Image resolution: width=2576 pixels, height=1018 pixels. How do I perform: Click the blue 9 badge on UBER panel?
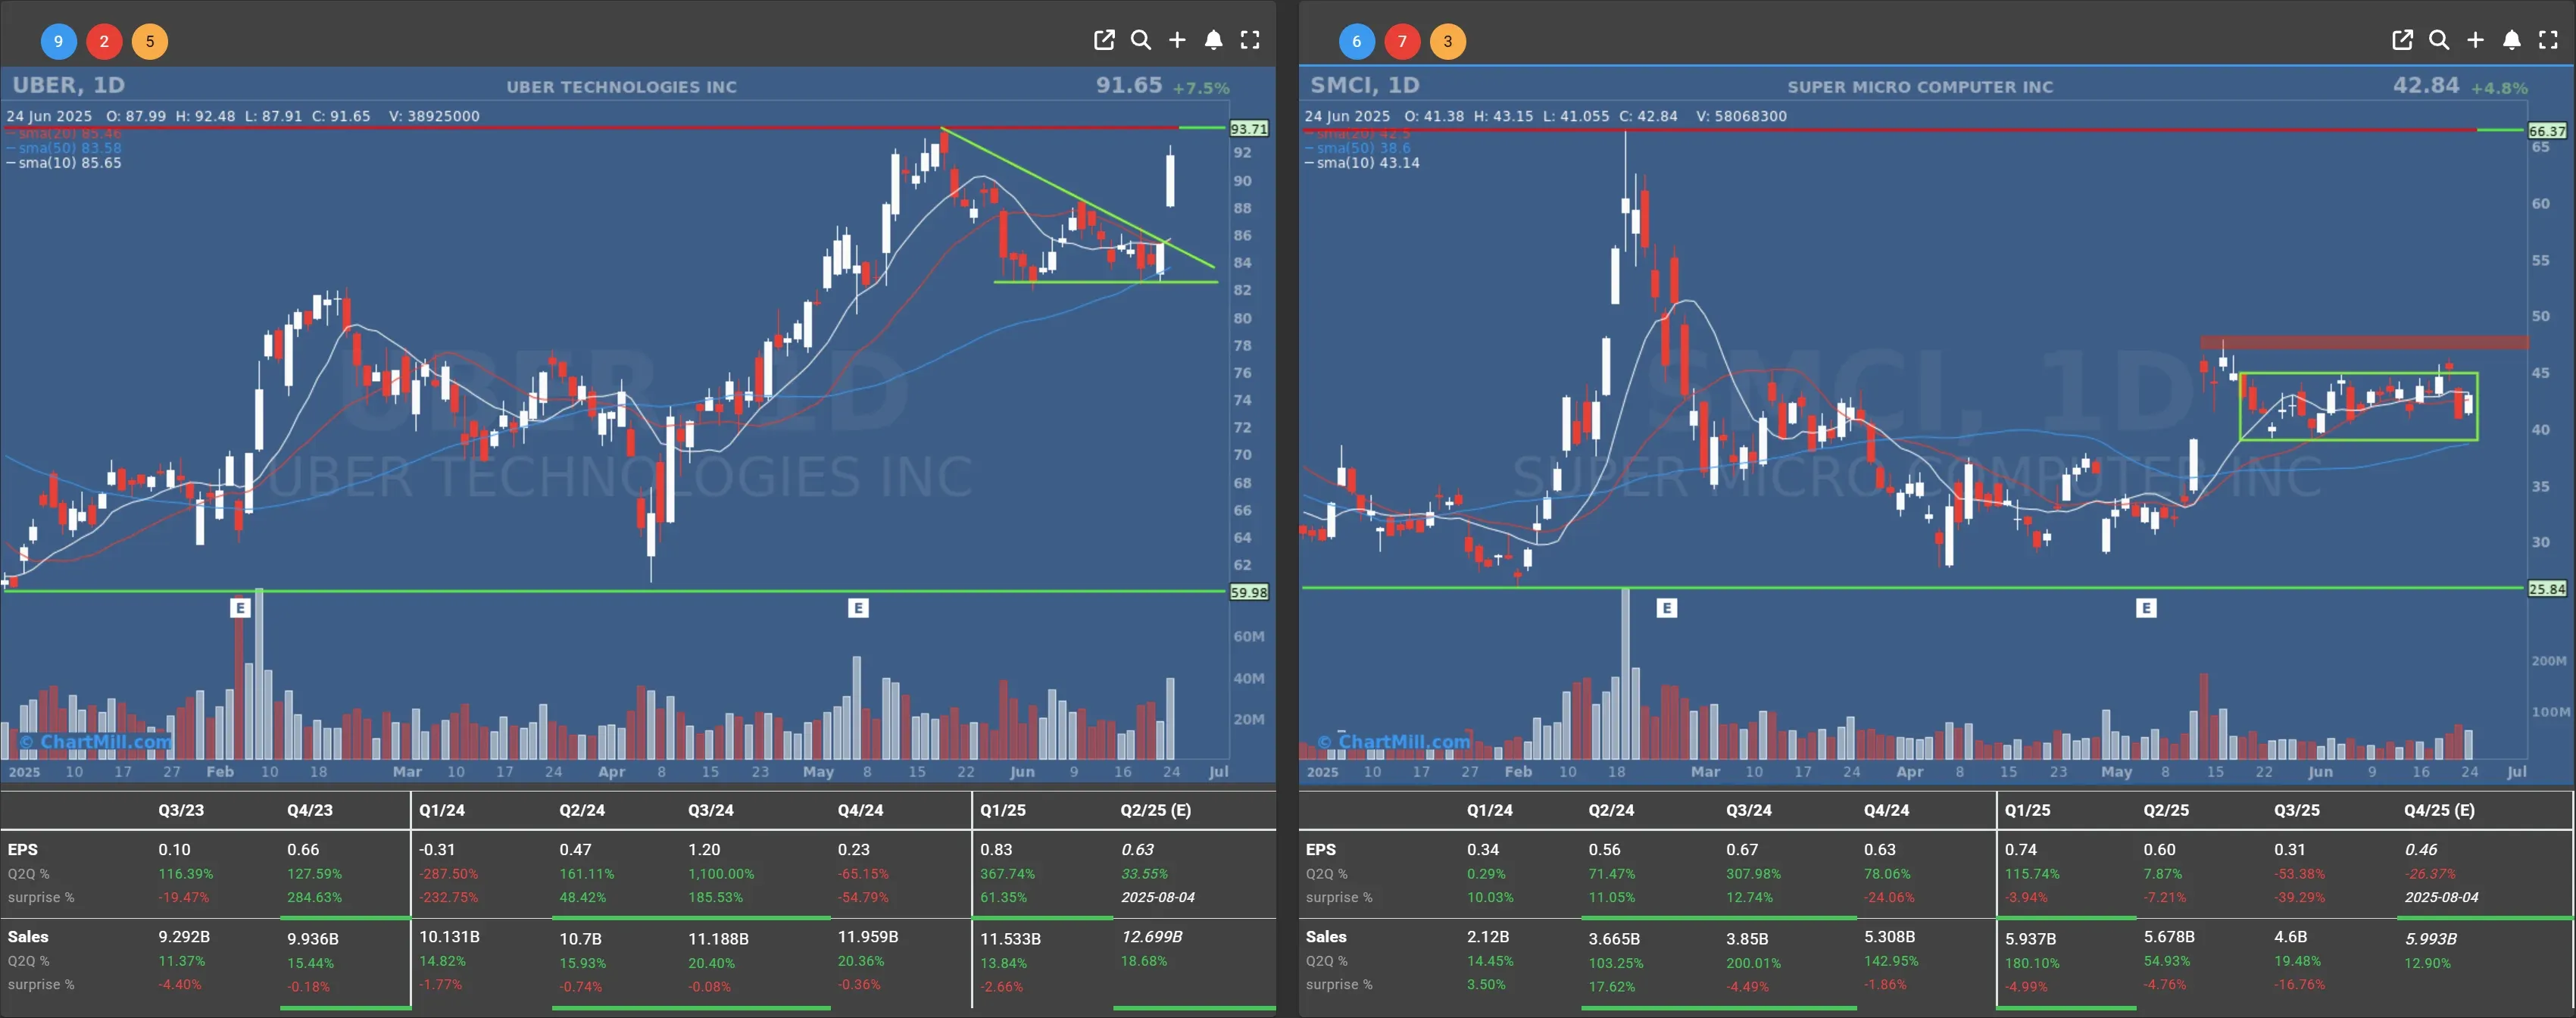click(x=58, y=41)
